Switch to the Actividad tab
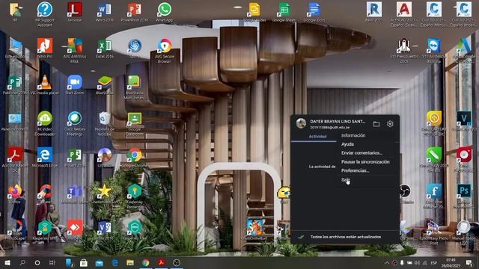 pos(317,137)
